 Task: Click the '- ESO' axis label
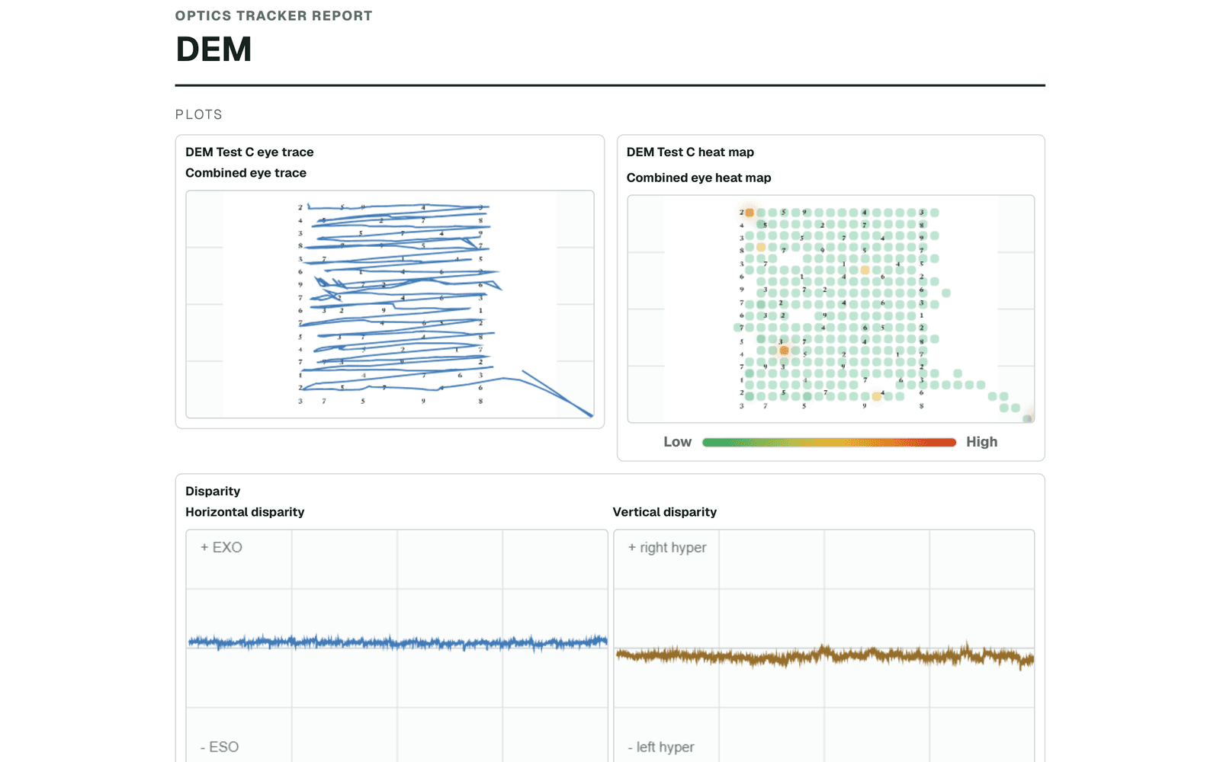tap(220, 747)
